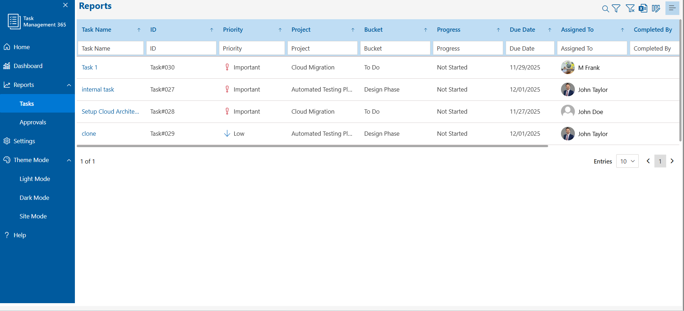
Task: Sort by Bucket column arrow
Action: [x=426, y=30]
